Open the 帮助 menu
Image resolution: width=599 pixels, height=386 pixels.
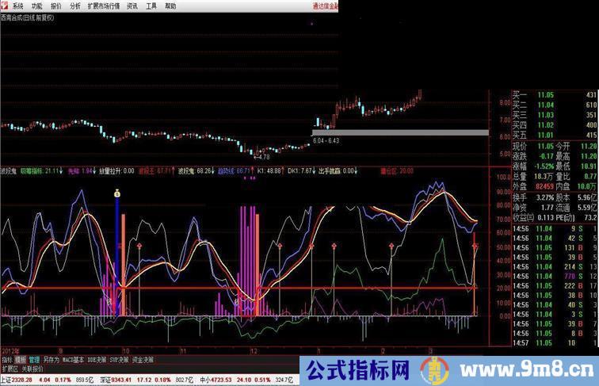[170, 5]
